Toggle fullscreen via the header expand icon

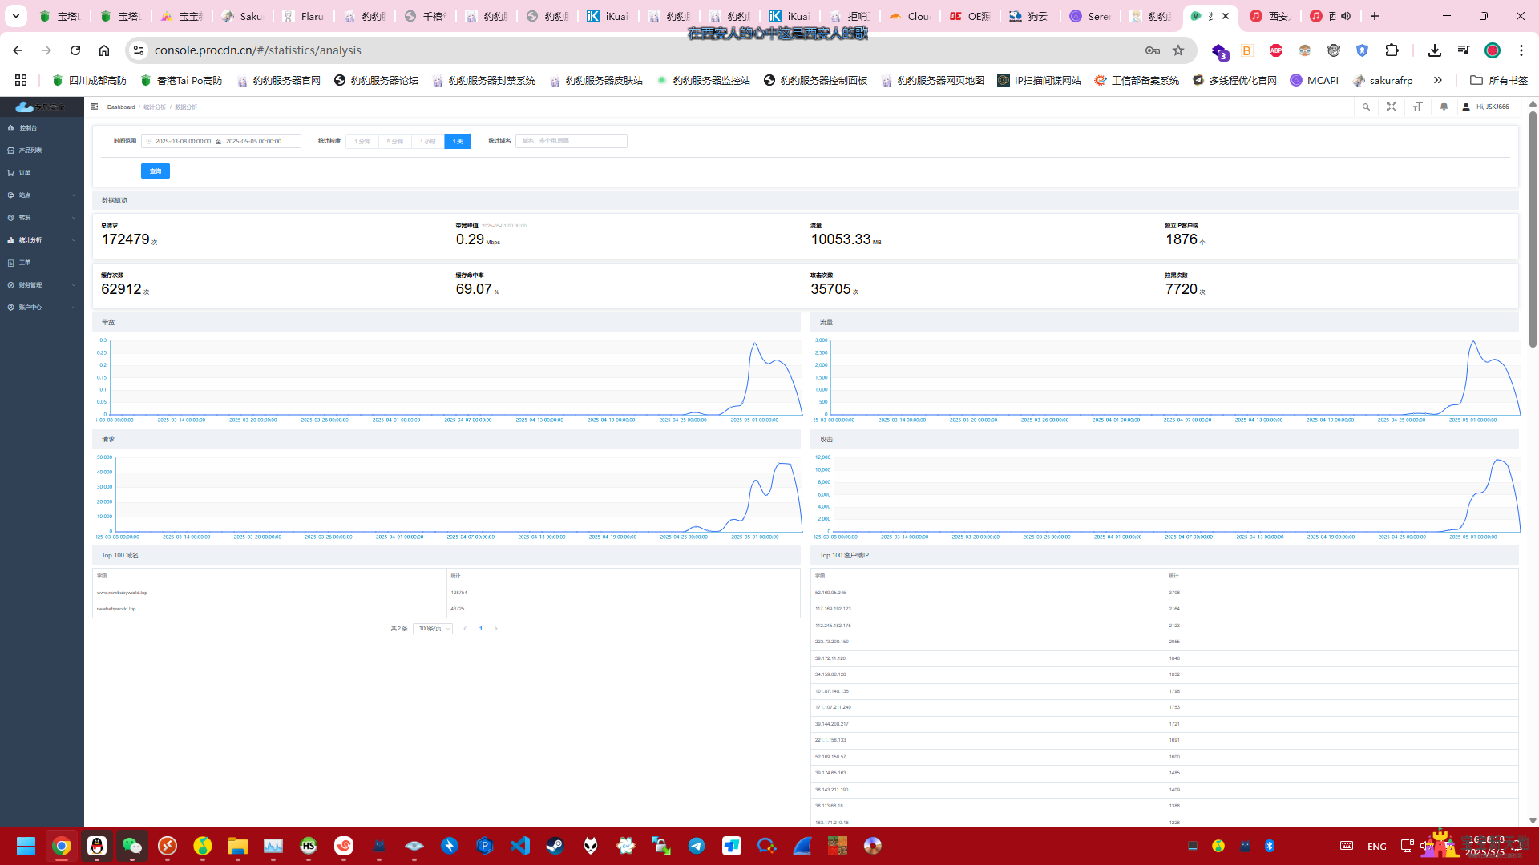pyautogui.click(x=1392, y=107)
